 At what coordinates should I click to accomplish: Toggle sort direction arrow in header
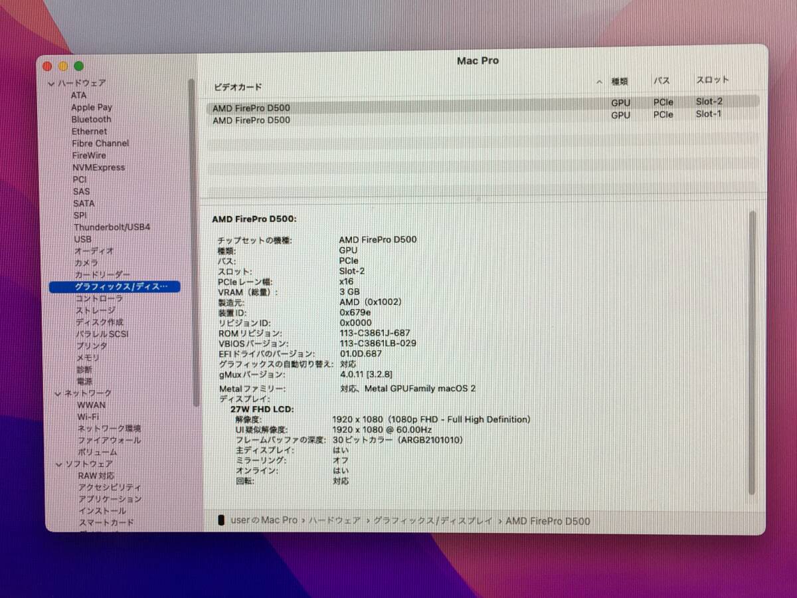pos(599,82)
